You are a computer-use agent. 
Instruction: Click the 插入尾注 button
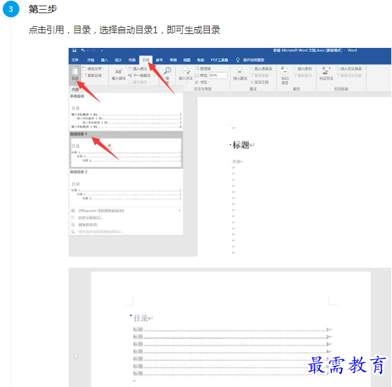click(138, 69)
